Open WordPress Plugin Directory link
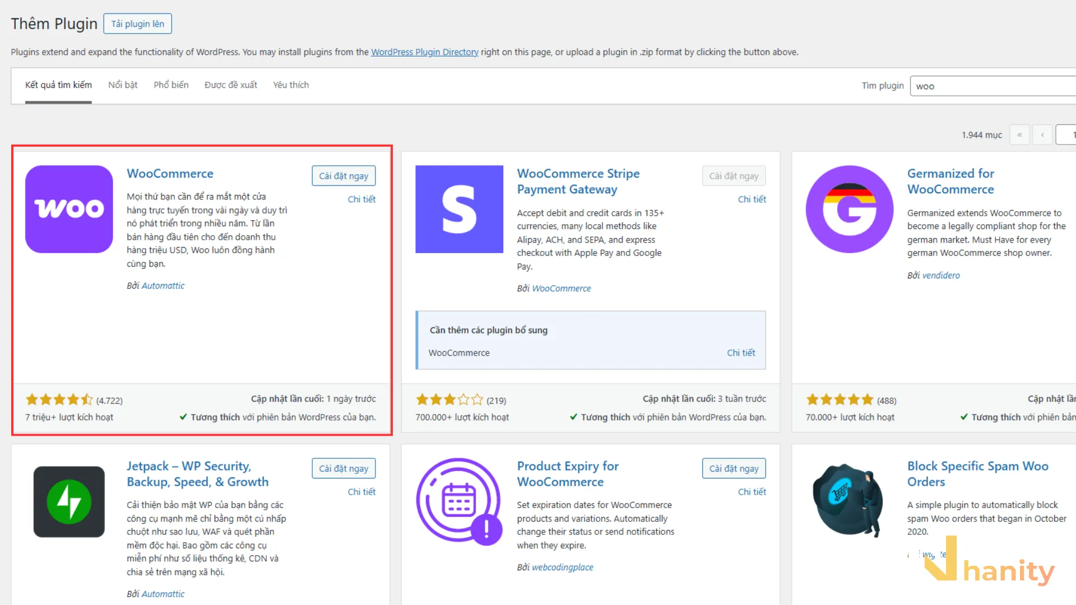Screen dimensions: 1076x605 425,52
